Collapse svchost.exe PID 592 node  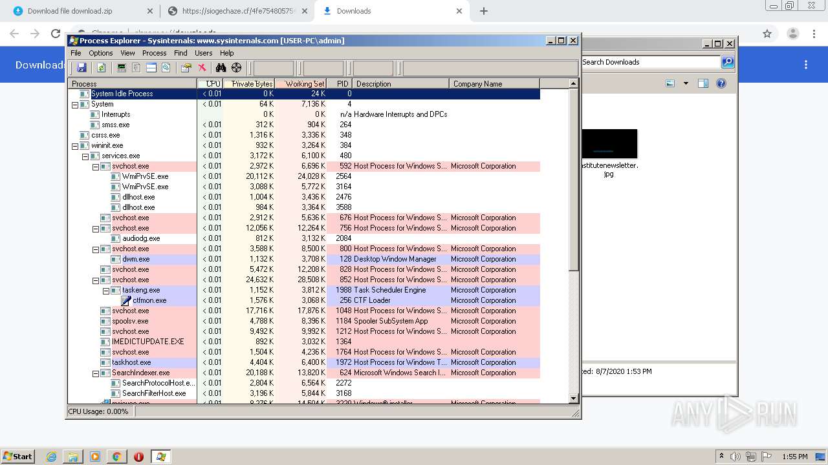95,166
